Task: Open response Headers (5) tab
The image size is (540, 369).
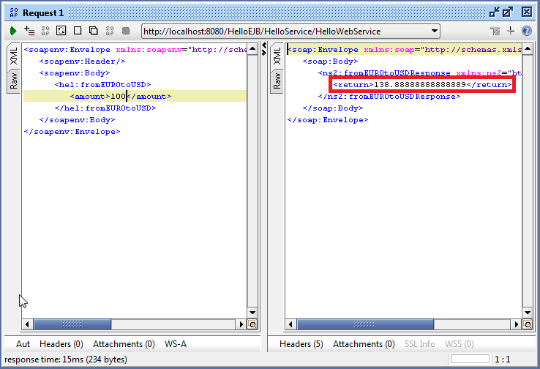Action: tap(301, 343)
